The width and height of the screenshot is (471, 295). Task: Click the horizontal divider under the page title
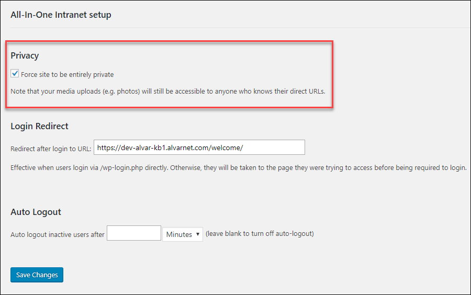point(240,28)
